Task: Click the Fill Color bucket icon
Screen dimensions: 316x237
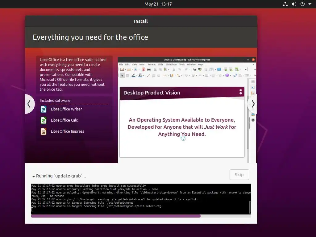Action: [140, 75]
